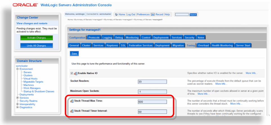Open More Info for Socket Readers
271x125 pixels.
(221, 84)
